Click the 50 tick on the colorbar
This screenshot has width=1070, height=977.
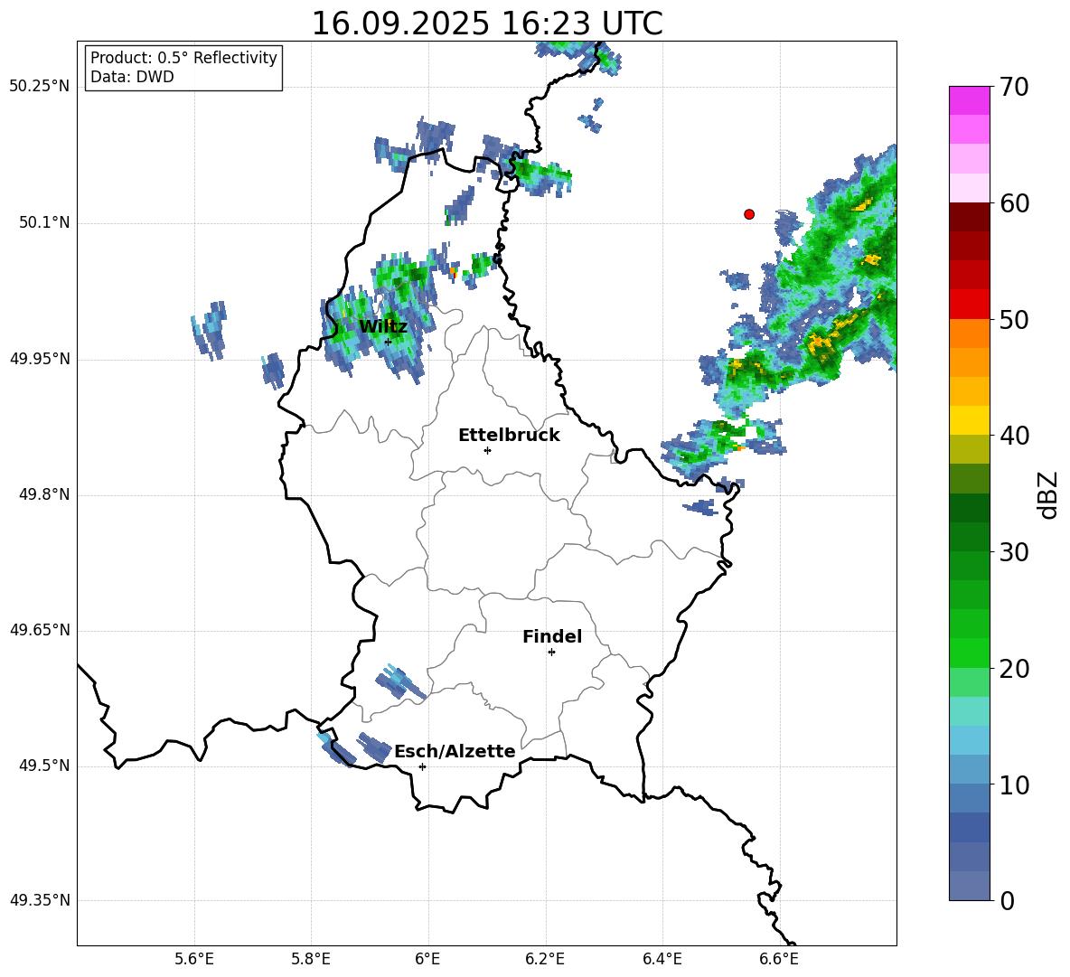(1013, 320)
